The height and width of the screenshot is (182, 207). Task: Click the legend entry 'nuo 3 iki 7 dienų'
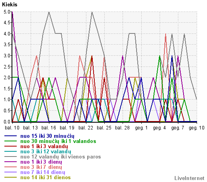(41, 167)
